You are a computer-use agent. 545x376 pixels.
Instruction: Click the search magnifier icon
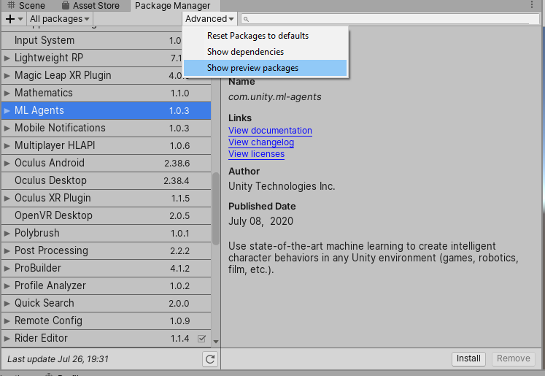pos(246,19)
